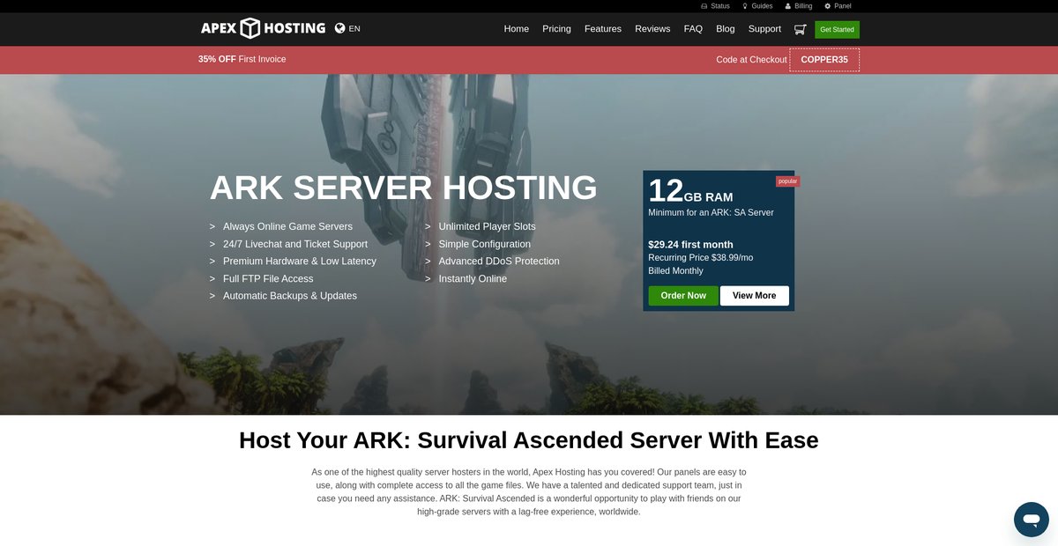Open the FAQ menu item
The image size is (1058, 546).
click(x=693, y=29)
